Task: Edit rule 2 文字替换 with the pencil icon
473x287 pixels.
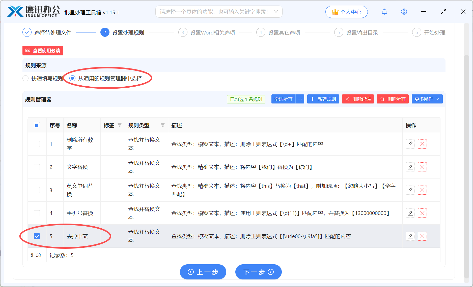Action: pos(410,167)
